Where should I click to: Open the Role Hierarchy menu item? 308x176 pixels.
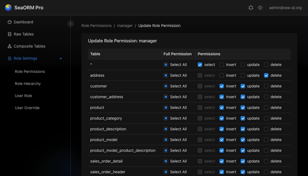point(28,84)
